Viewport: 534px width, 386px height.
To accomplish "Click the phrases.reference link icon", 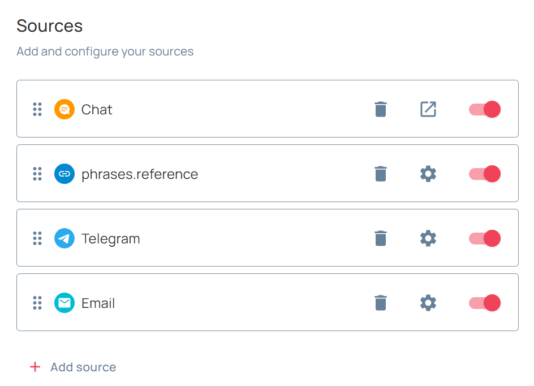I will point(64,174).
